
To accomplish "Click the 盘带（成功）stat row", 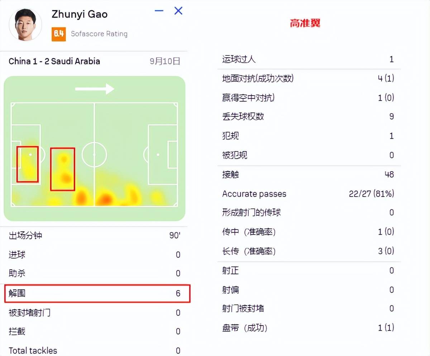I will click(309, 328).
